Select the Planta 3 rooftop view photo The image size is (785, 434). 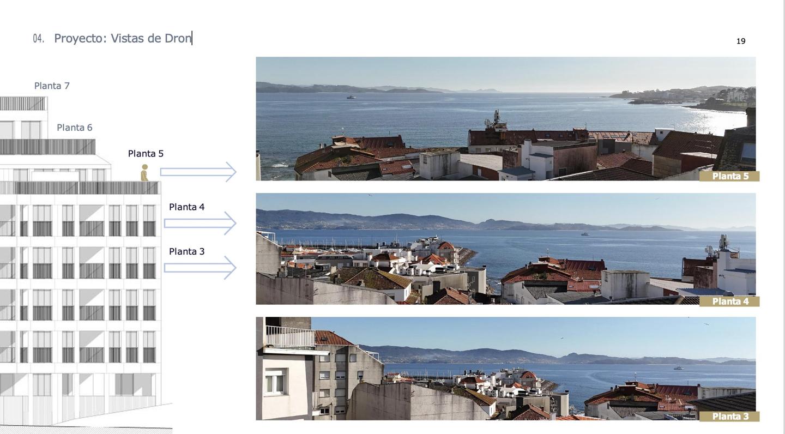506,369
